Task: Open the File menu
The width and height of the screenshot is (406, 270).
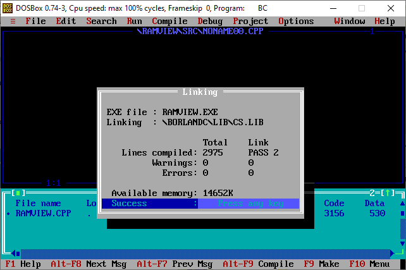Action: pyautogui.click(x=35, y=21)
